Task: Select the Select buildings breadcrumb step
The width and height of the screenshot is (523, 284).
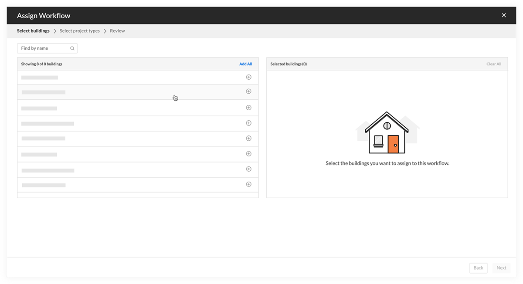Action: 33,30
